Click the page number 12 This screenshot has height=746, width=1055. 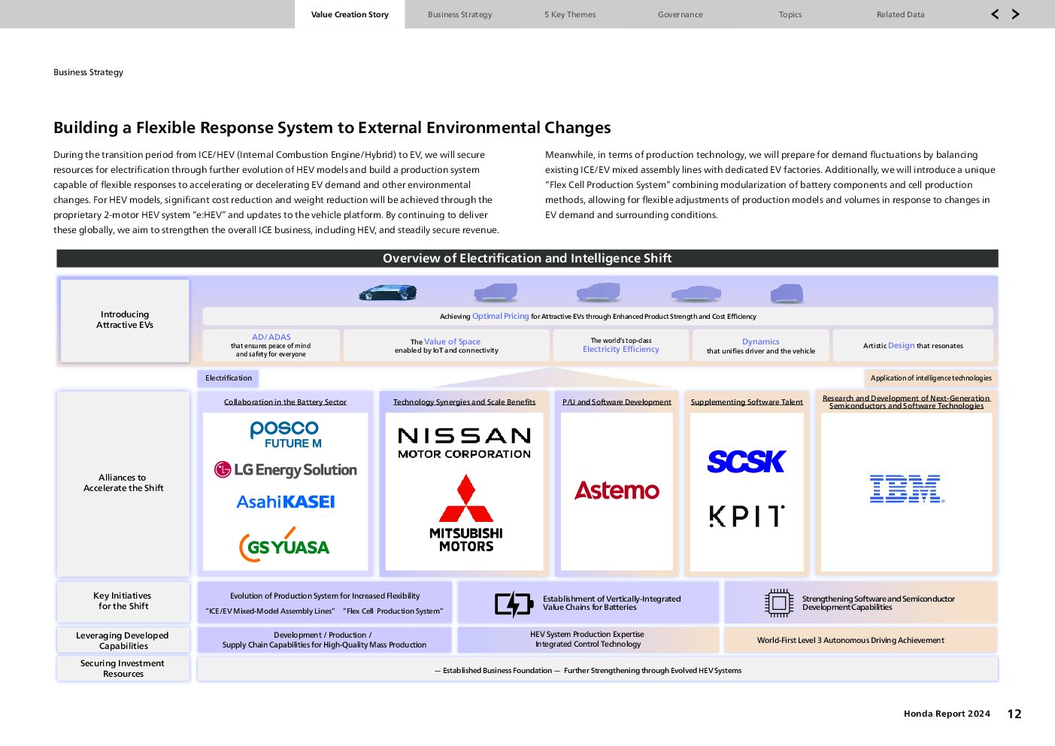pyautogui.click(x=1014, y=714)
